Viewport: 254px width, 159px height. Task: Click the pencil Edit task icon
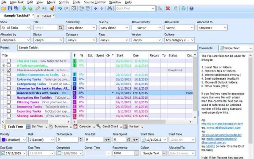38,8
